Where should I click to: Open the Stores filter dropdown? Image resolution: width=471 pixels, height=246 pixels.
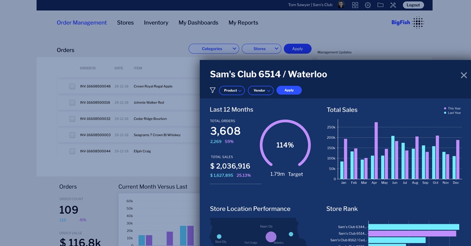point(261,49)
